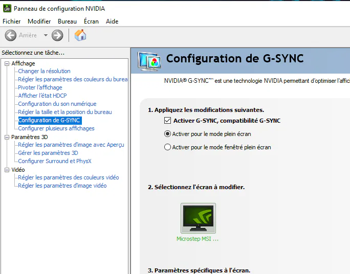The height and width of the screenshot is (274, 350).
Task: Open the Modifier menu
Action: click(x=39, y=21)
